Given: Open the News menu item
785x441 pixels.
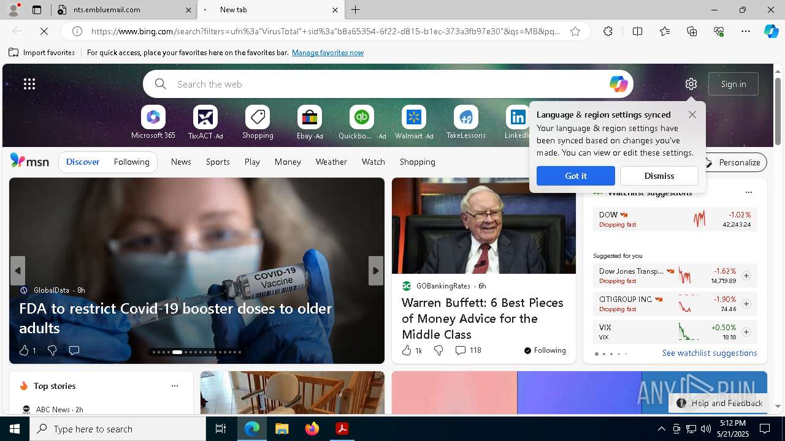Looking at the screenshot, I should (x=181, y=162).
